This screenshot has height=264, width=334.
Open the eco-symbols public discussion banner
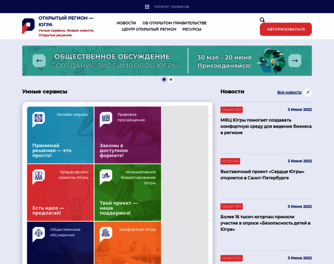click(x=167, y=61)
